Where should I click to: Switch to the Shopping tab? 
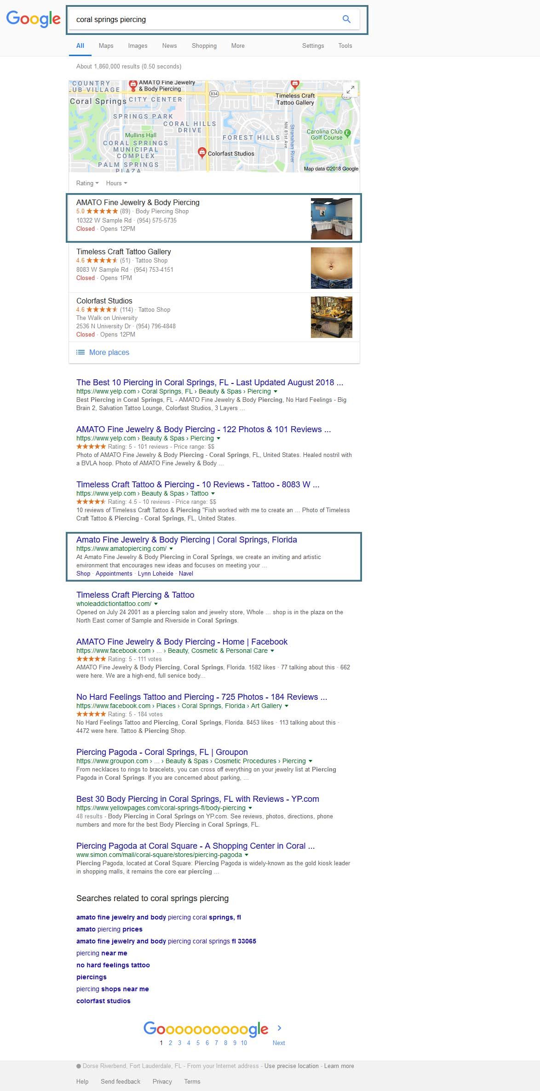click(204, 46)
